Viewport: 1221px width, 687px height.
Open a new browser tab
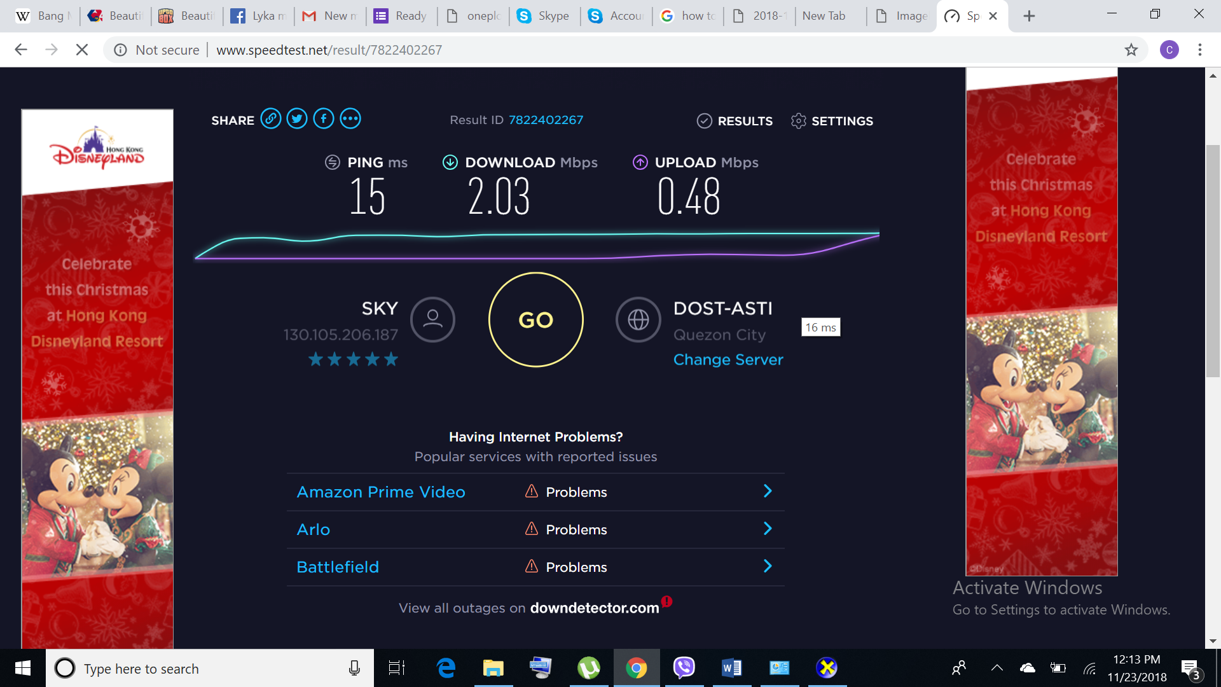[x=1029, y=16]
